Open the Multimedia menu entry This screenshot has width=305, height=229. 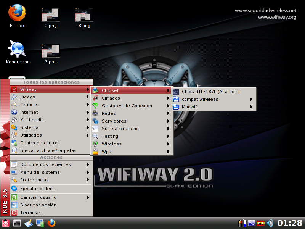pos(50,120)
